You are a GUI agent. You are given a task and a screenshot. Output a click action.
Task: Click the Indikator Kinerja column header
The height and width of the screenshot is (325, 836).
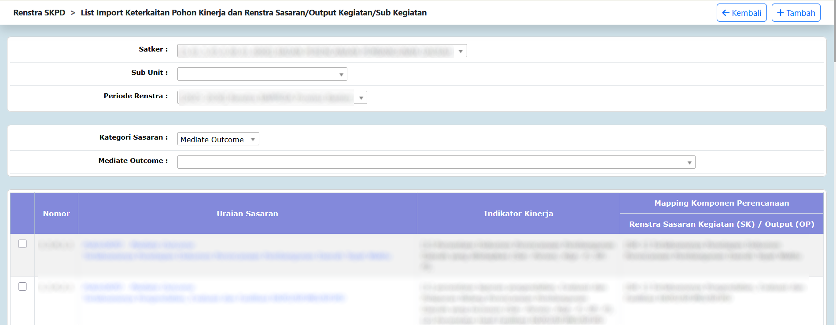click(x=519, y=214)
